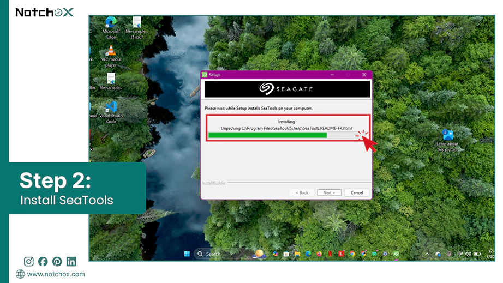503x283 pixels.
Task: Switch to the SeaTools setup taskbar icon
Action: [396, 254]
